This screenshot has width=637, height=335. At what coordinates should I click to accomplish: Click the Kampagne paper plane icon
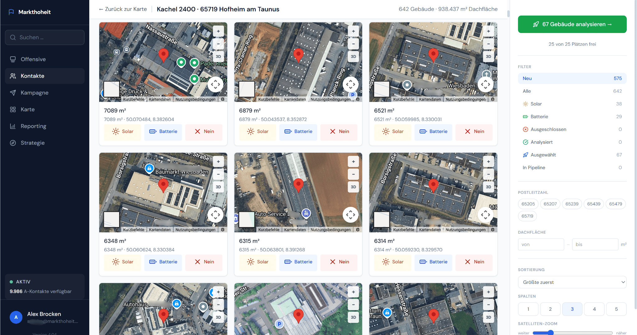(13, 93)
